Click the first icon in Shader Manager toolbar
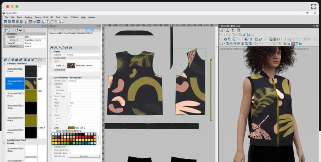The image size is (321, 162). coord(5,30)
